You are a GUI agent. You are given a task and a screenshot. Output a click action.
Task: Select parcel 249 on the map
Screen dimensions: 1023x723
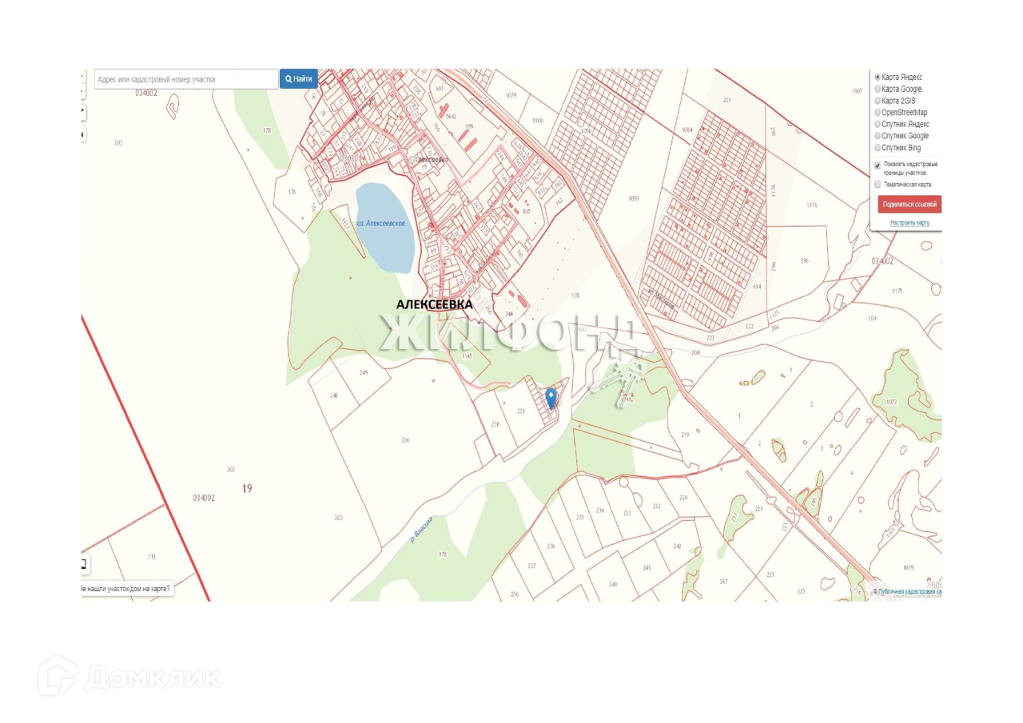(x=364, y=373)
